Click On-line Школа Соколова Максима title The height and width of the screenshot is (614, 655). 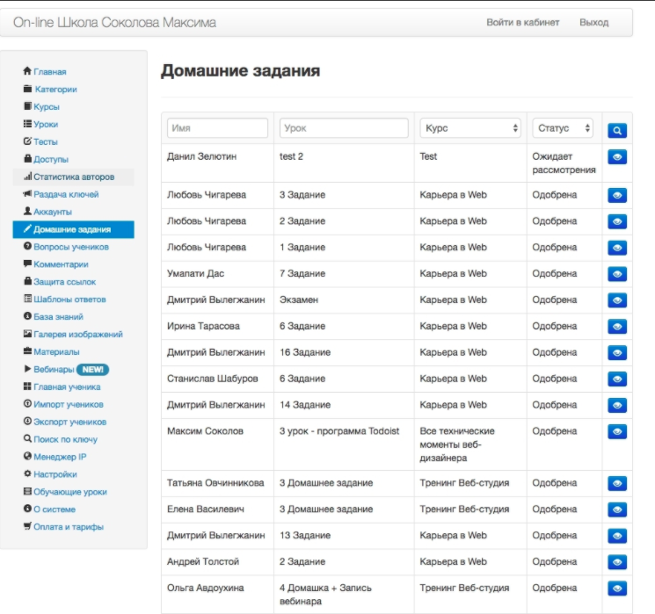[114, 22]
